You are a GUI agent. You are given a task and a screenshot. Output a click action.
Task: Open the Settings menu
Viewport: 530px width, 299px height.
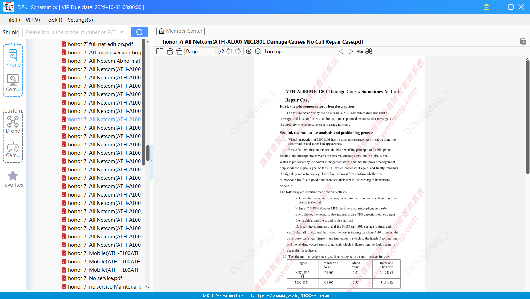coord(80,20)
